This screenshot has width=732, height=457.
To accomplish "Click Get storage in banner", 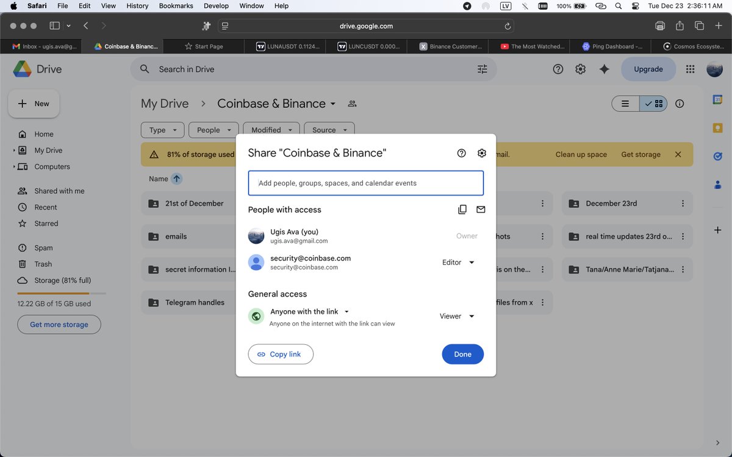I will 641,155.
